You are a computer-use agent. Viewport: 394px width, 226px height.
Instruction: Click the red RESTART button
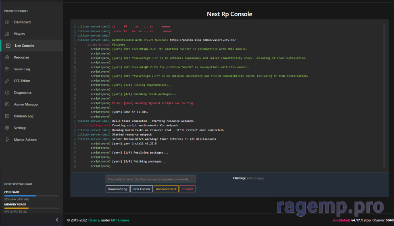click(x=188, y=189)
